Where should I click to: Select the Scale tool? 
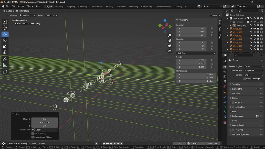pos(5,46)
